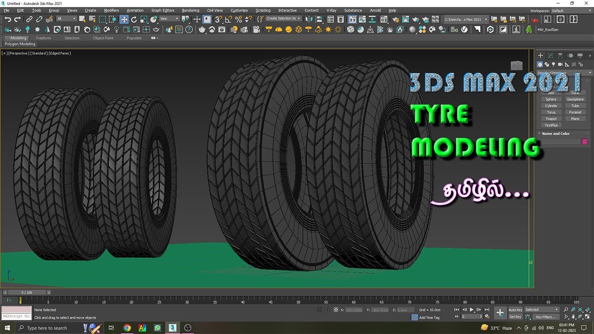Click the Cylinder primitive button
This screenshot has height=334, width=594.
pyautogui.click(x=551, y=106)
